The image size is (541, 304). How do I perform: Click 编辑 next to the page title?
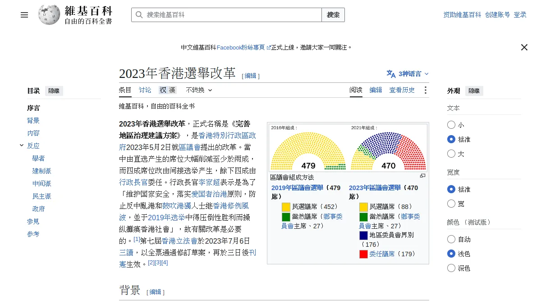(250, 76)
